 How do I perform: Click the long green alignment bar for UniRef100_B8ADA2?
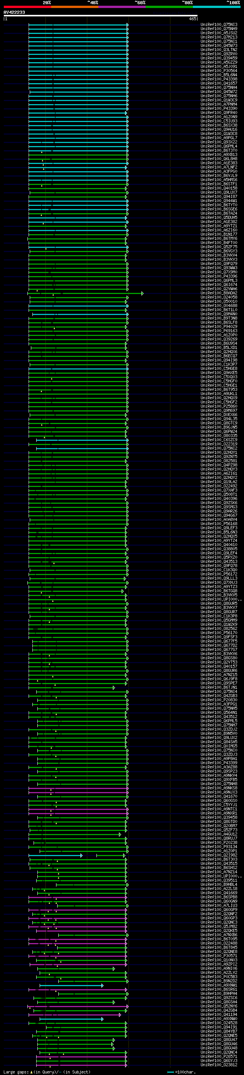(x=85, y=293)
